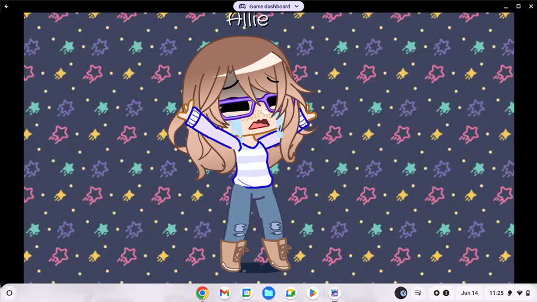This screenshot has height=302, width=537.
Task: Show notifications from the tray counter
Action: [x=442, y=293]
